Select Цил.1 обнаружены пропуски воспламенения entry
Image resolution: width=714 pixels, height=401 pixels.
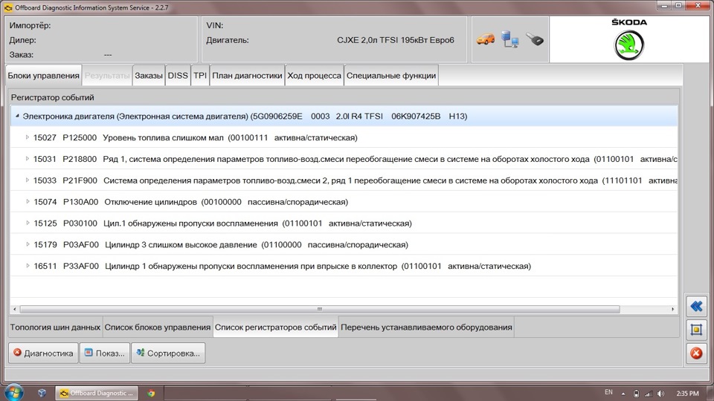[x=344, y=223]
